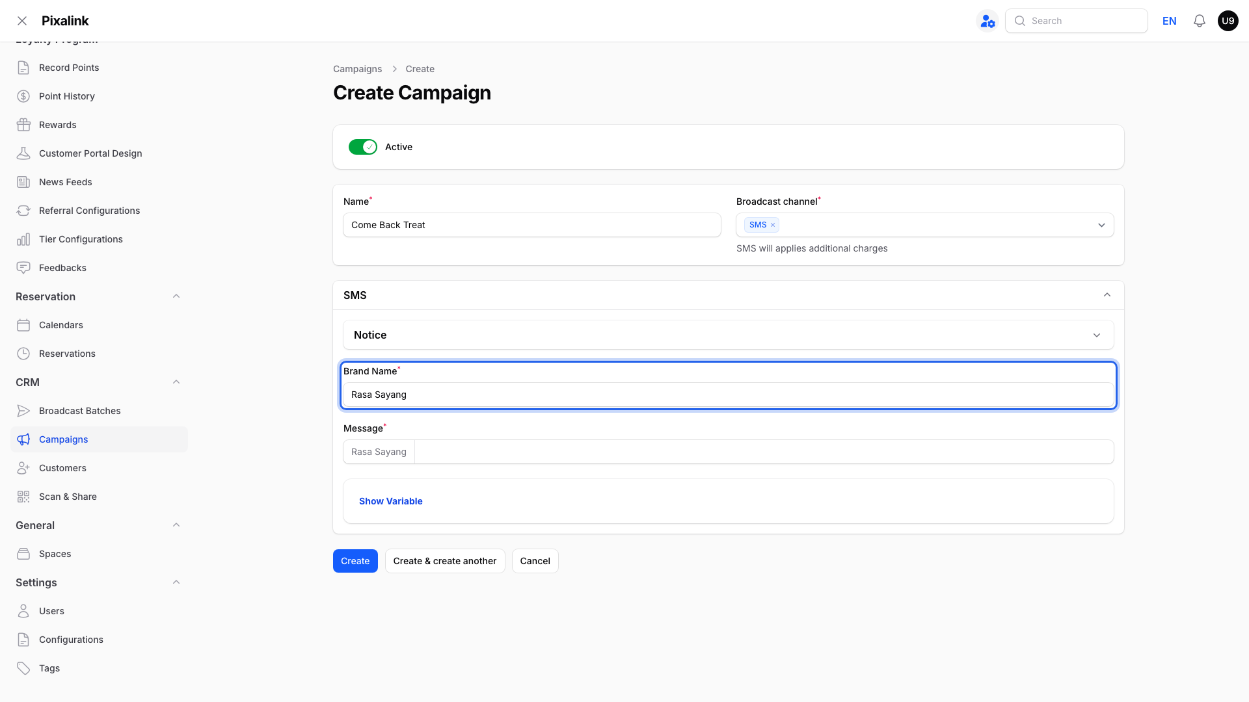Click the Tags label icon
1249x702 pixels.
click(x=23, y=668)
